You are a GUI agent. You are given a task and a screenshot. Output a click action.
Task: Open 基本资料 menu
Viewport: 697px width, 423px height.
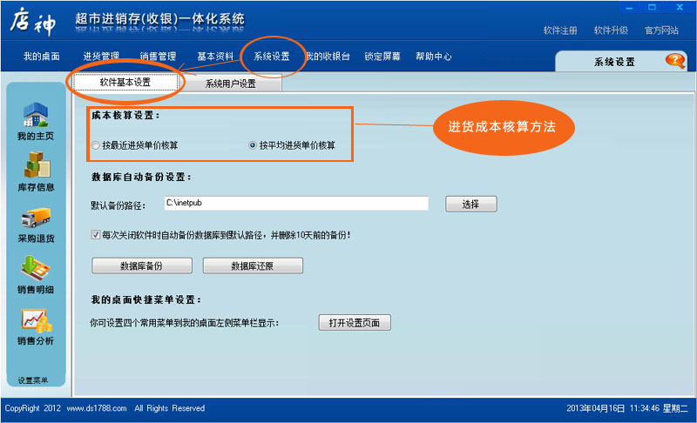click(x=215, y=57)
